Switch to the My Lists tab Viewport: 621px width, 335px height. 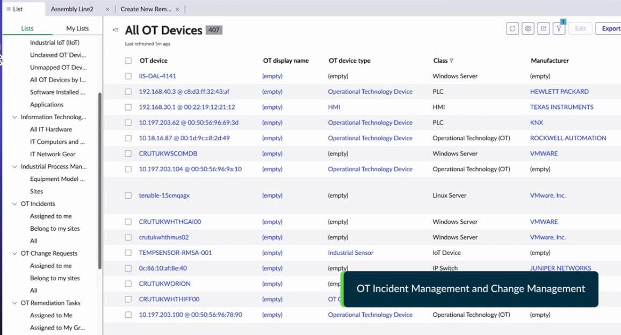point(77,28)
